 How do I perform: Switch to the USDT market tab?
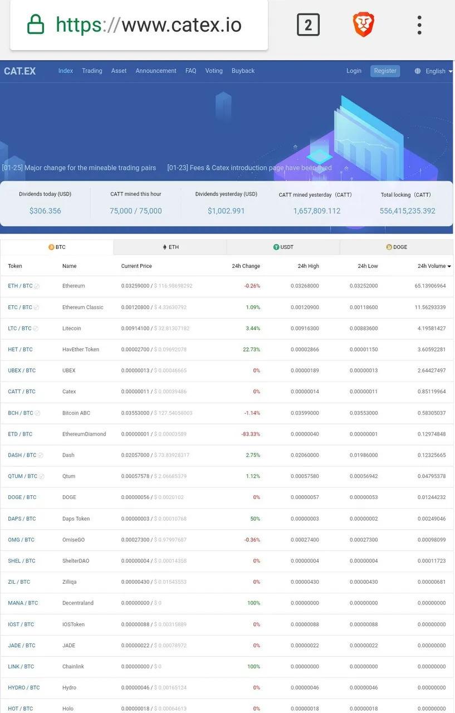283,247
